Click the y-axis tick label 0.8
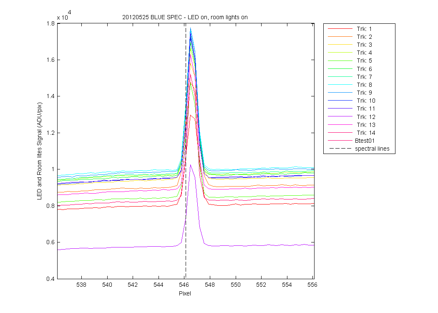This screenshot has height=313, width=438. (51, 206)
